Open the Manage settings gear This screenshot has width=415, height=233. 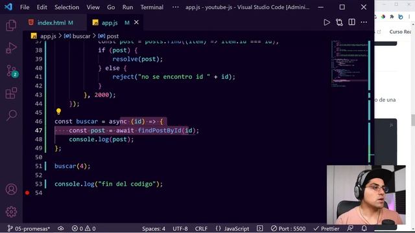pyautogui.click(x=12, y=212)
